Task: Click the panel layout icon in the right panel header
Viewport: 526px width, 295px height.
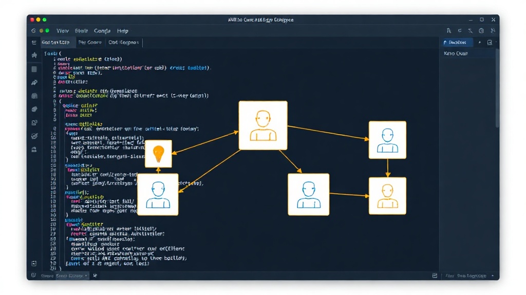Action: (x=490, y=43)
